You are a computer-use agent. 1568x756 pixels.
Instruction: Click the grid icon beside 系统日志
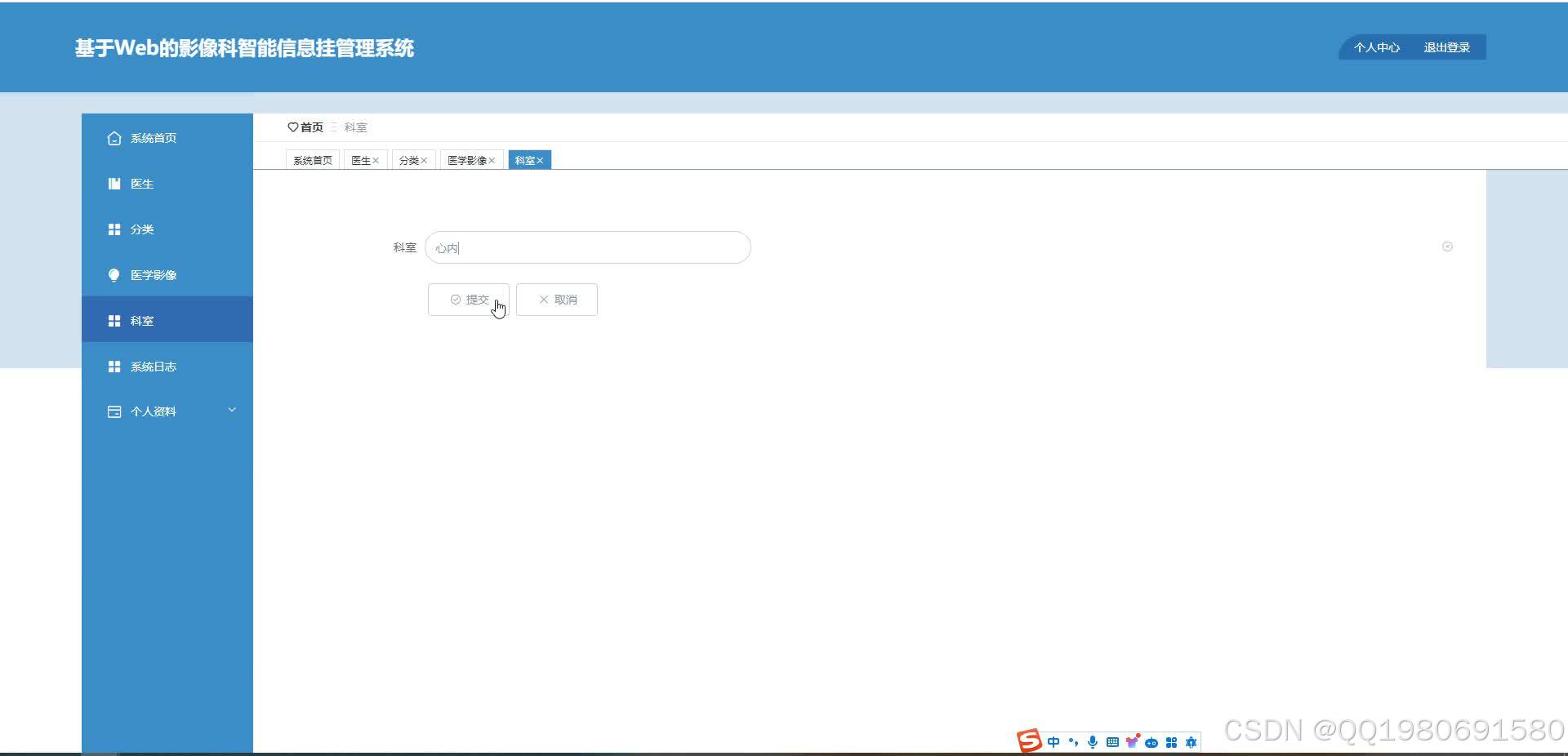tap(114, 367)
